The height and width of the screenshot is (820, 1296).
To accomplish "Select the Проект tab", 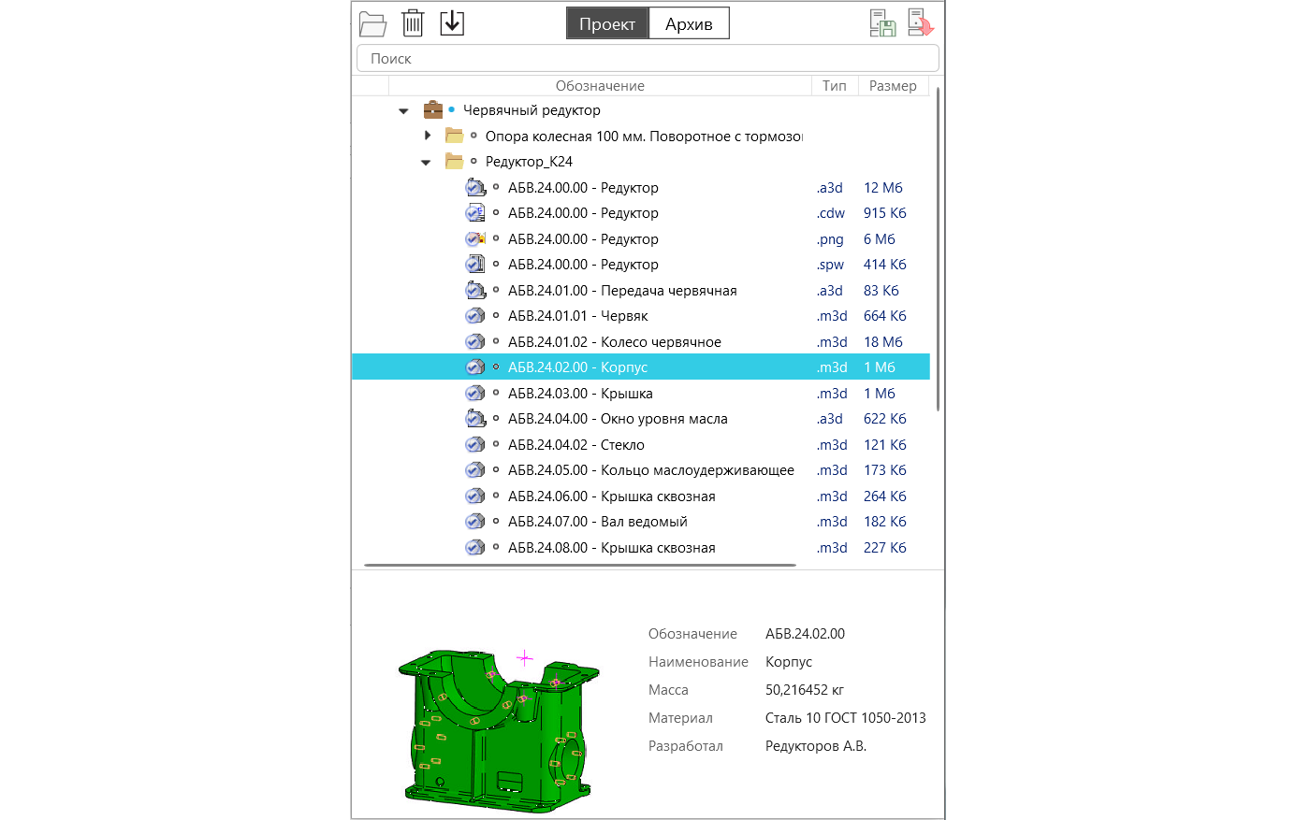I will pos(606,24).
